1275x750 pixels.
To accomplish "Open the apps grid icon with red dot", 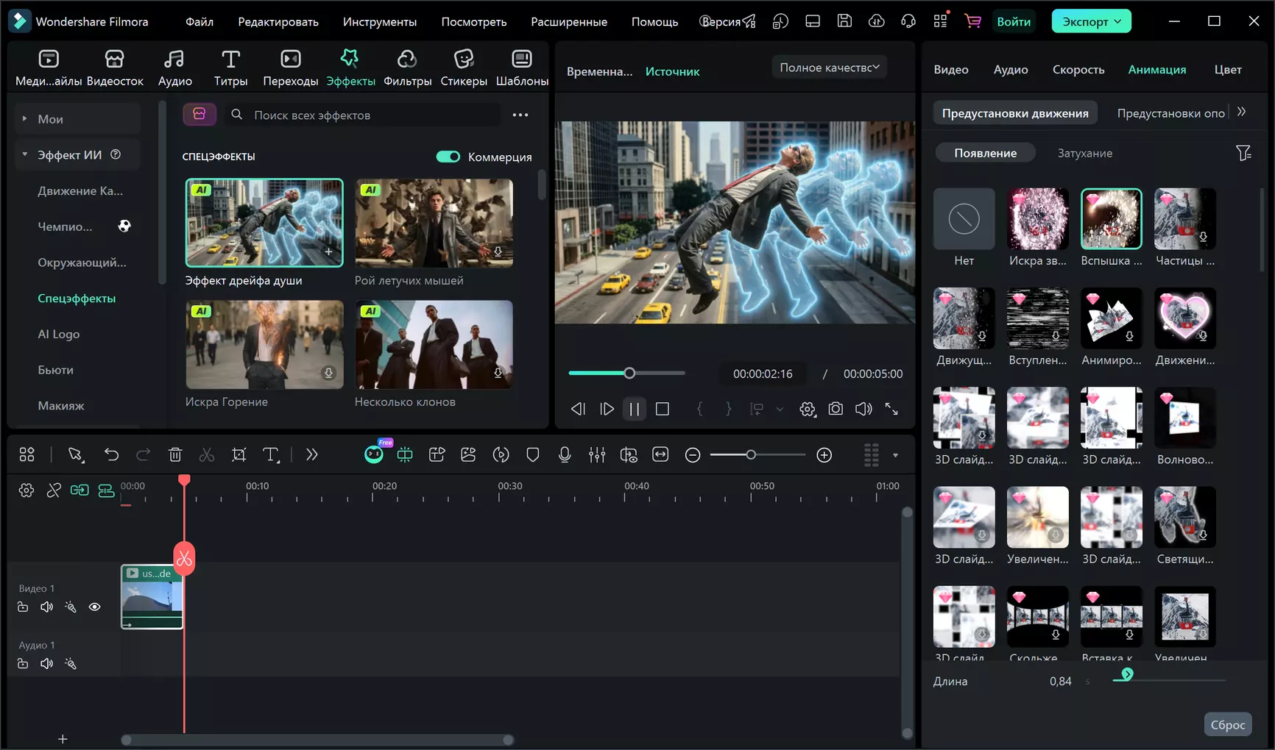I will coord(940,21).
